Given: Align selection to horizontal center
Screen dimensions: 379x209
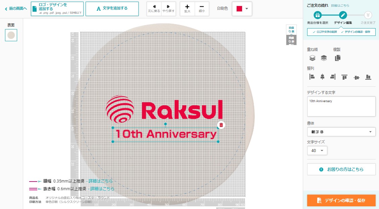Looking at the screenshot, I should point(322,77).
